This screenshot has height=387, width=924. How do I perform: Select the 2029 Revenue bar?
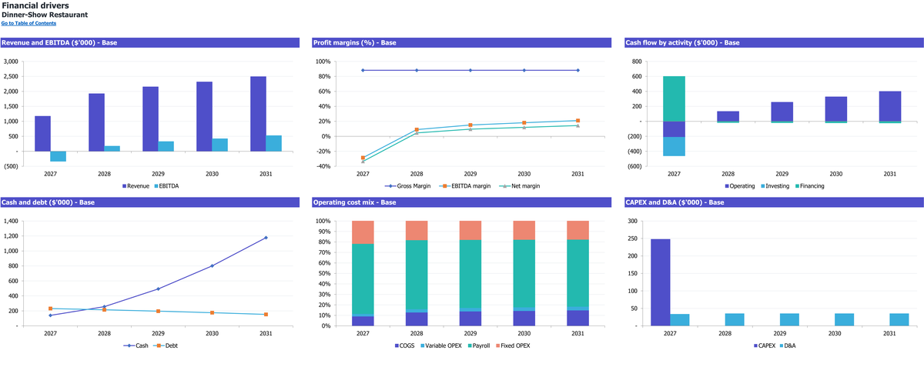click(x=150, y=119)
